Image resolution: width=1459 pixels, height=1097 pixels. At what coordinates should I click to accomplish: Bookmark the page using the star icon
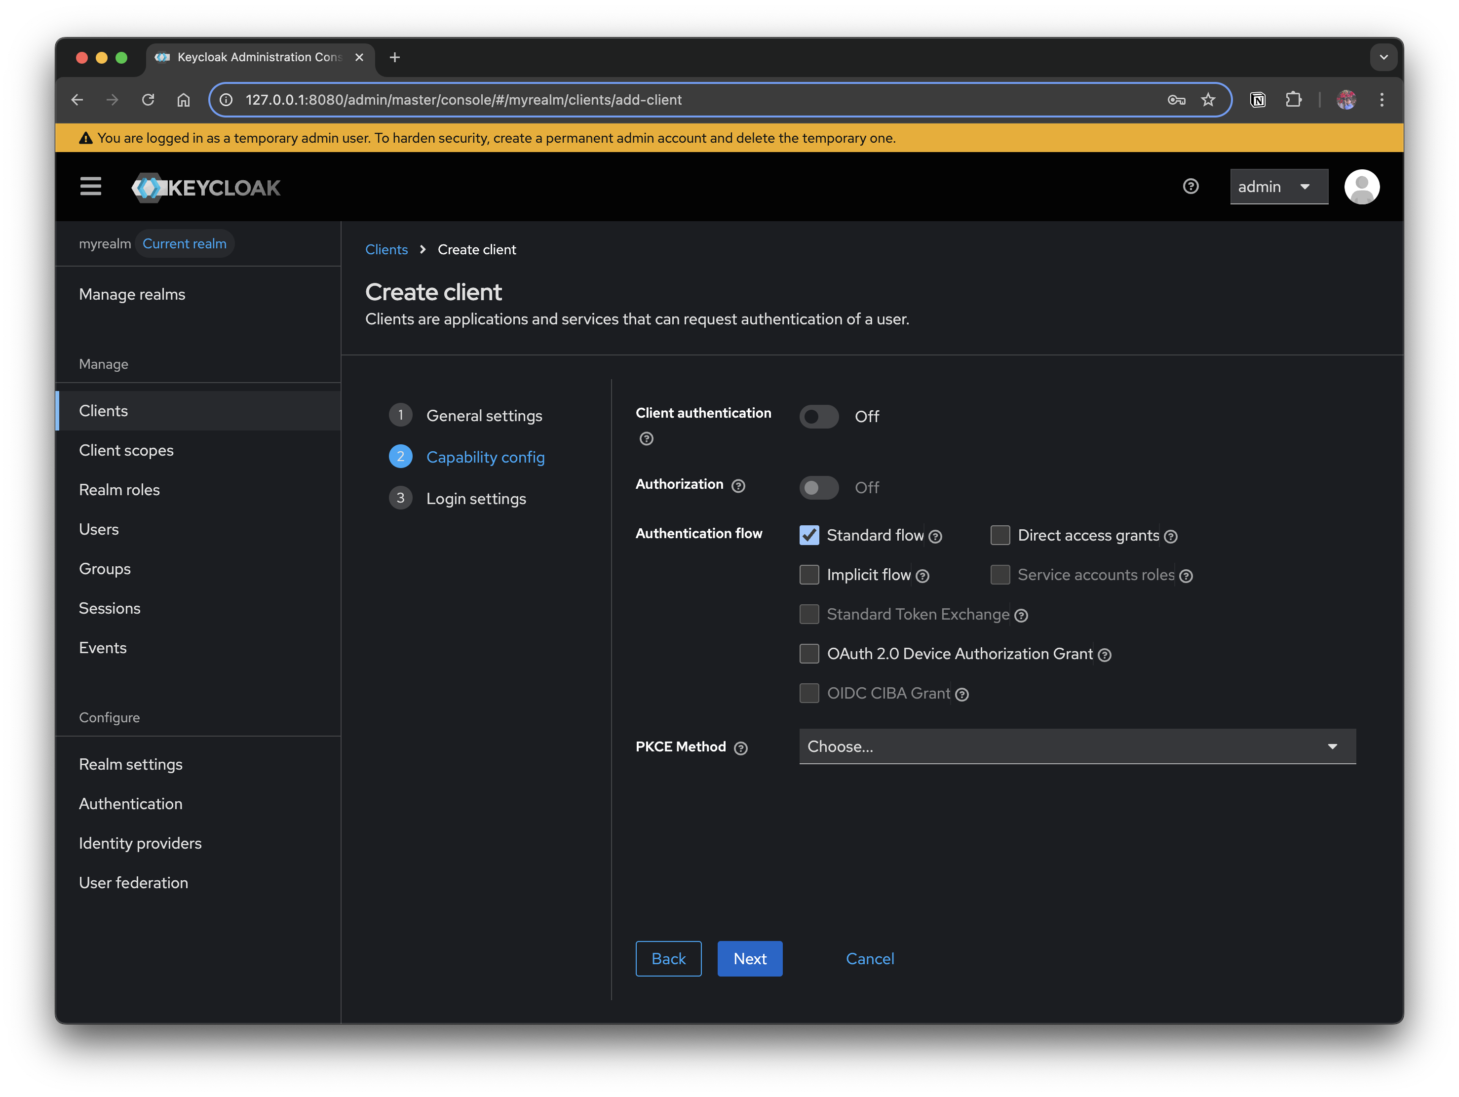tap(1208, 100)
